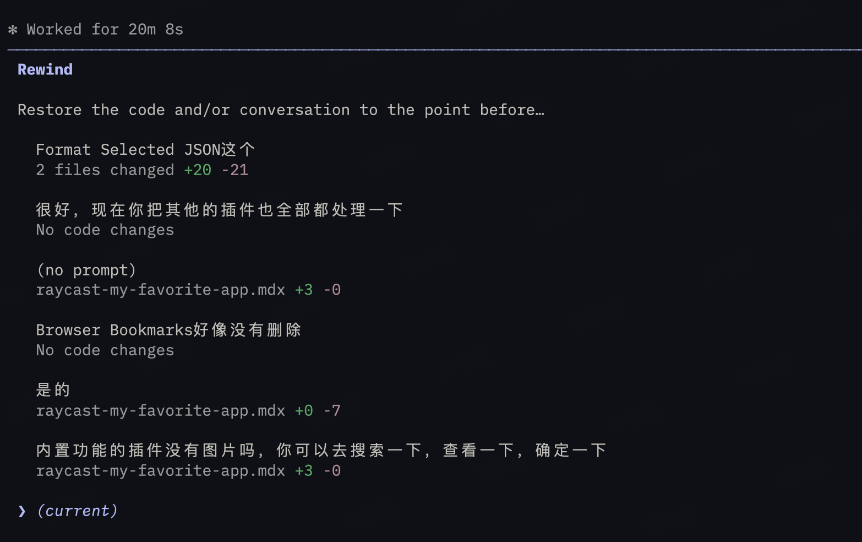The width and height of the screenshot is (862, 542).
Task: Click the "Rewind" heading
Action: point(45,69)
